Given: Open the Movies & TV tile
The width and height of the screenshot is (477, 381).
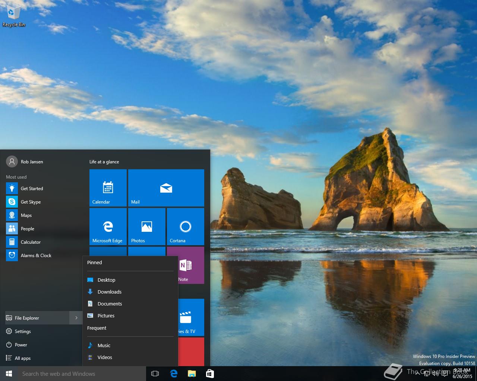Looking at the screenshot, I should (191, 317).
